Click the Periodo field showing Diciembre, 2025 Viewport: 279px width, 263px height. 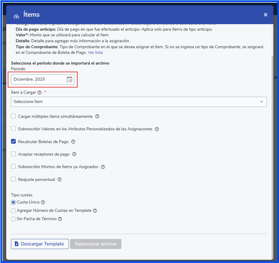point(39,79)
